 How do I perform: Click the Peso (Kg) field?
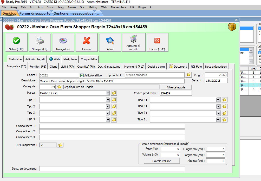point(170,149)
